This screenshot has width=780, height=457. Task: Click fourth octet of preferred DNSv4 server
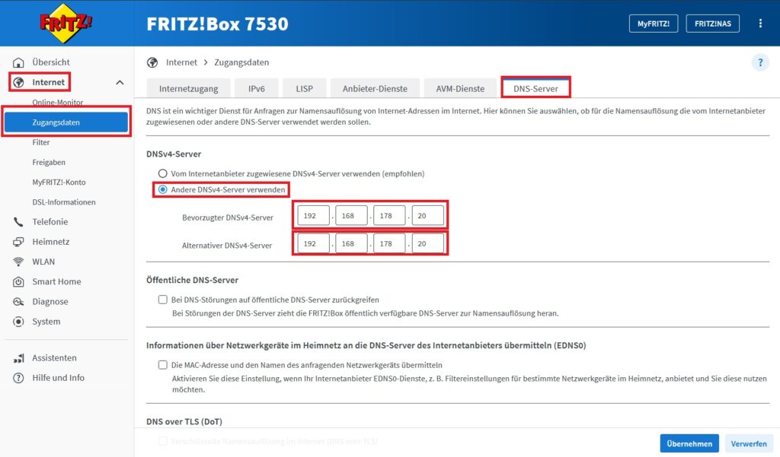click(428, 216)
